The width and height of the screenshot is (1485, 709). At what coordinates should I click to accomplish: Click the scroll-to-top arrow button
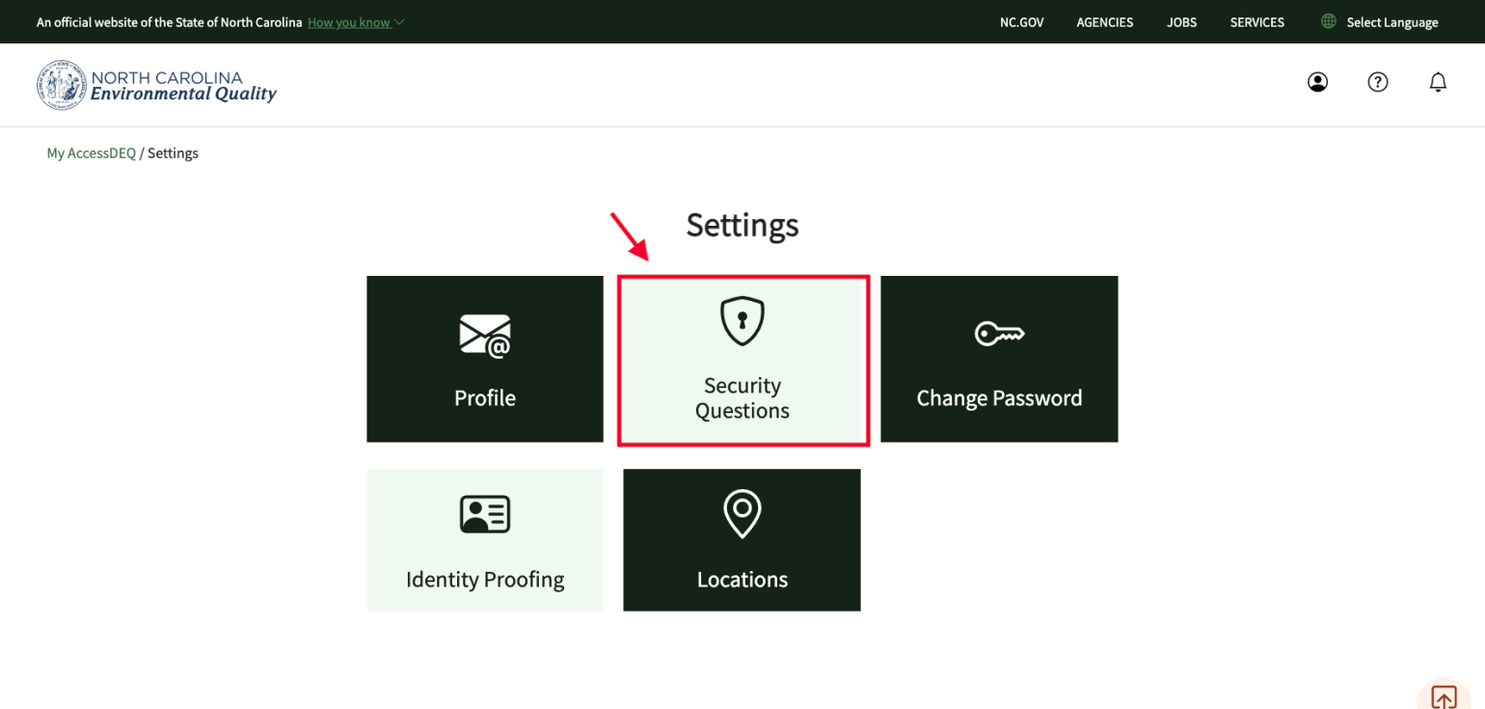coord(1444,696)
